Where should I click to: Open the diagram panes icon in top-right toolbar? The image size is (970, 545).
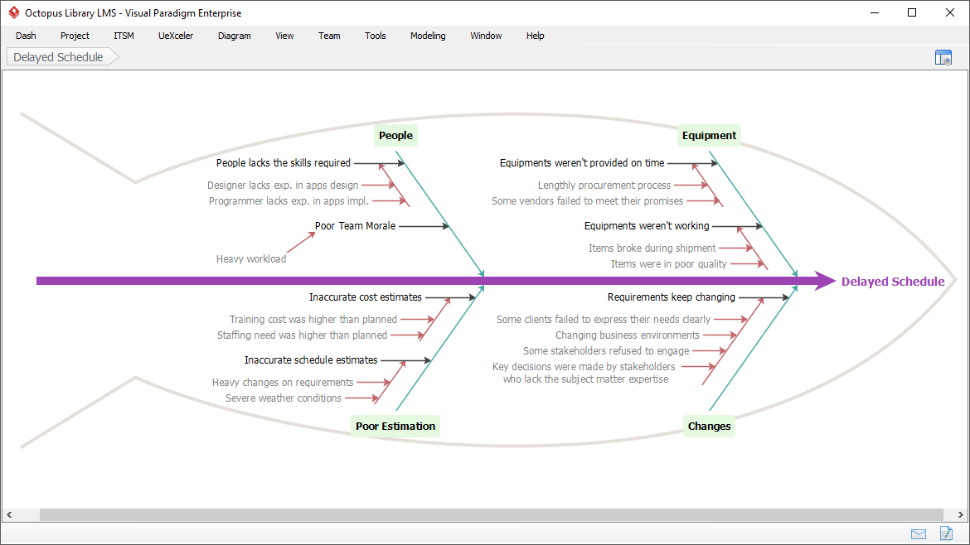943,56
